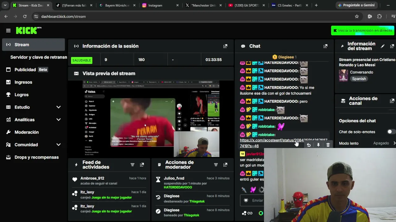The height and width of the screenshot is (222, 396).
Task: Switch to the Instagram browser tab
Action: 160,5
